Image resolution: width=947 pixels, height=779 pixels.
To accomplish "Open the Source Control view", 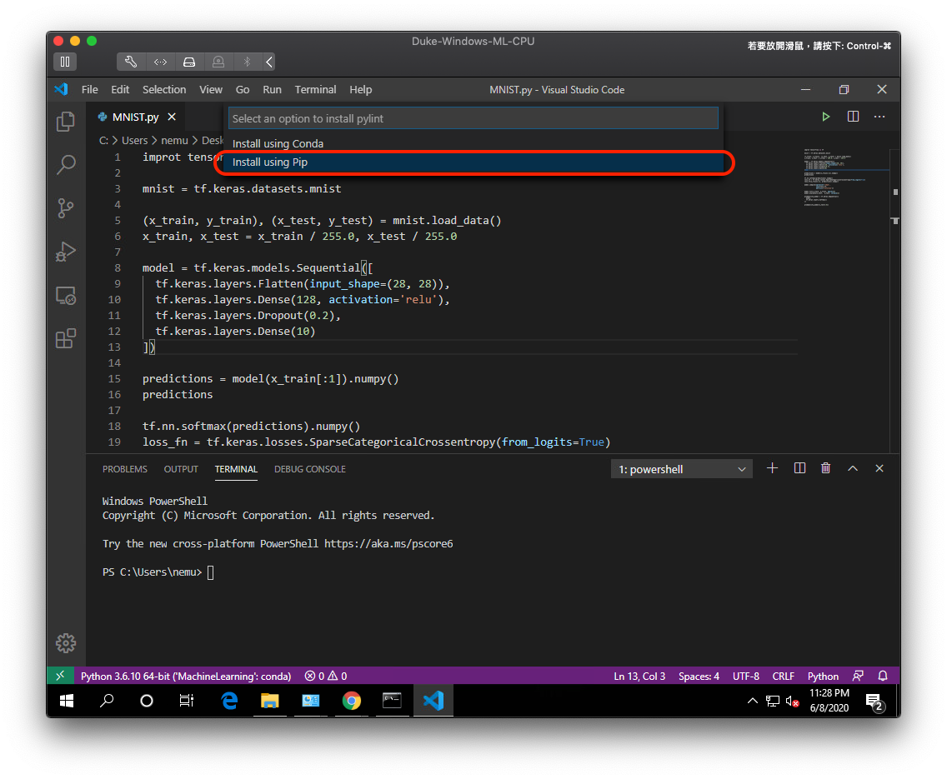I will click(66, 208).
